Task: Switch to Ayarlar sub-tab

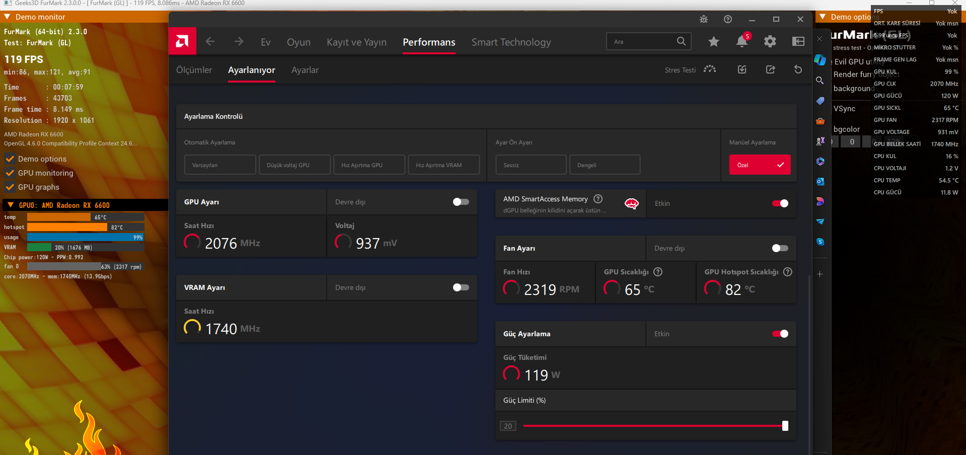Action: click(x=305, y=70)
